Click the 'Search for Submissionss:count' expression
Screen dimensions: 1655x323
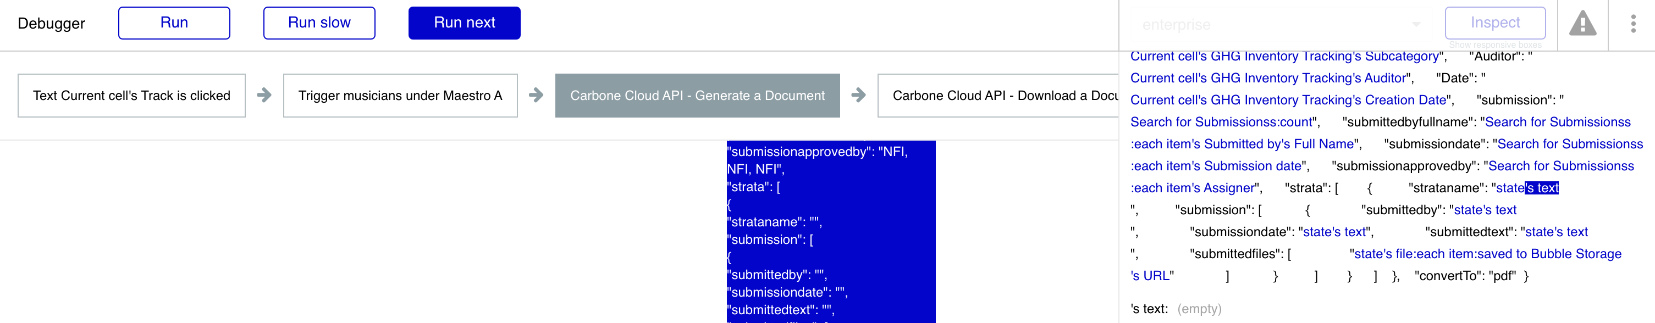1221,122
